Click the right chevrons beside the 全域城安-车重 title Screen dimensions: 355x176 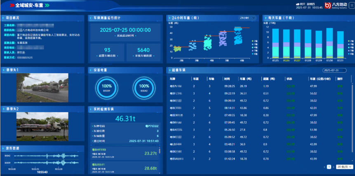[x=47, y=5]
